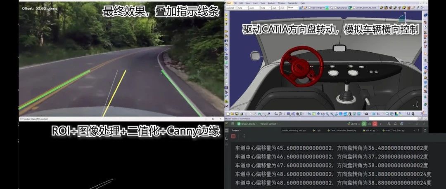Click the Print icon in CATIA toolbar
This screenshot has height=189, width=446.
(x=242, y=114)
